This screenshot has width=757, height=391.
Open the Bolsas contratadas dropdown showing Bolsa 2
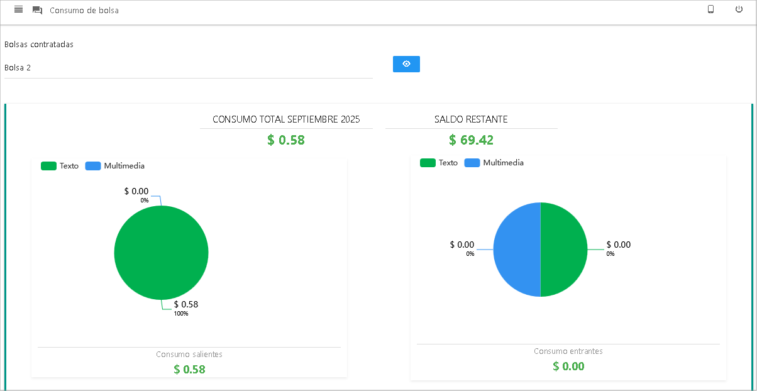tap(188, 67)
